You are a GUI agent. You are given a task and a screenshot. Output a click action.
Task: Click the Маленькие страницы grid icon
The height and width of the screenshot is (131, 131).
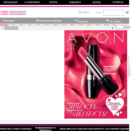click(x=37, y=20)
